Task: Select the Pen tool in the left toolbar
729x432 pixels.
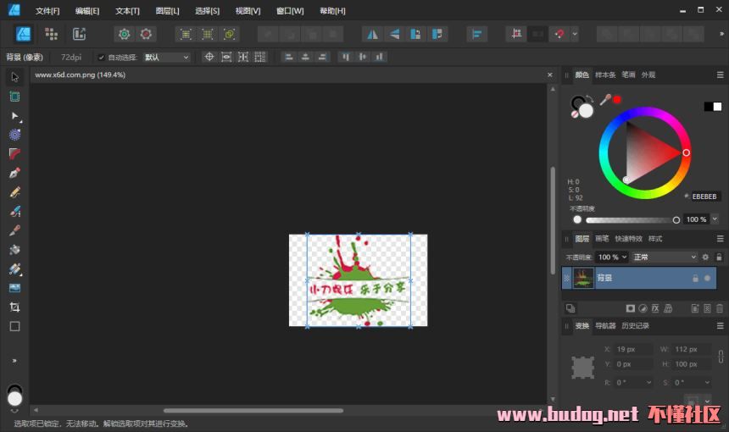Action: tap(14, 173)
